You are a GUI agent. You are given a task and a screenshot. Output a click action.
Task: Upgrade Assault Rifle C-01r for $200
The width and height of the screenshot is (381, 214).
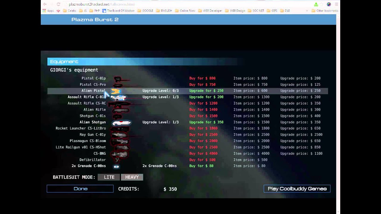point(206,97)
